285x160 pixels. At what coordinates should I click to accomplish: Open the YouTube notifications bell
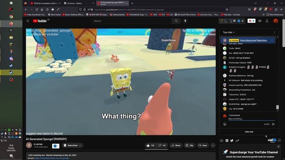(x=267, y=21)
